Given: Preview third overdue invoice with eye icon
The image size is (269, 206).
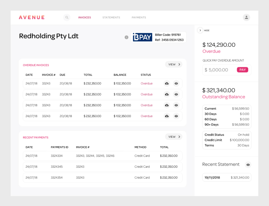Looking at the screenshot, I should tap(176, 105).
